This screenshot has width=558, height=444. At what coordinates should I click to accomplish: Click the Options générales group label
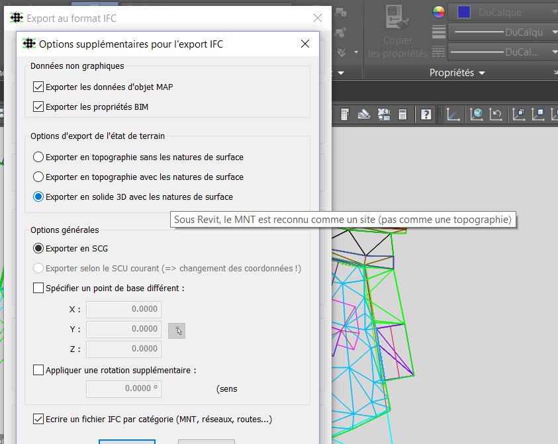pos(65,230)
